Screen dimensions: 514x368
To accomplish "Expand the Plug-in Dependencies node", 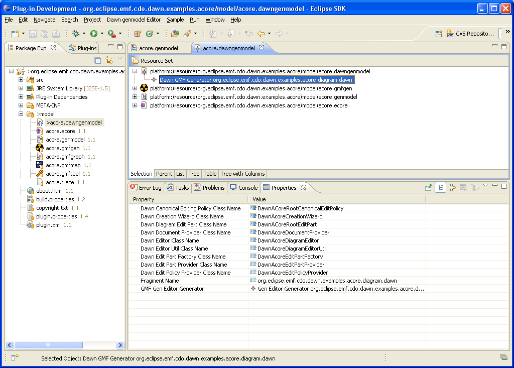I will 21,97.
